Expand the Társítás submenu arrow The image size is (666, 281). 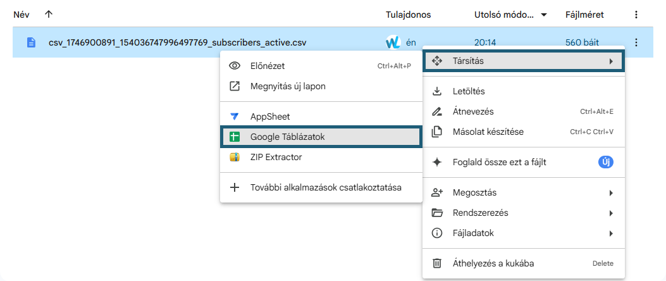point(611,61)
